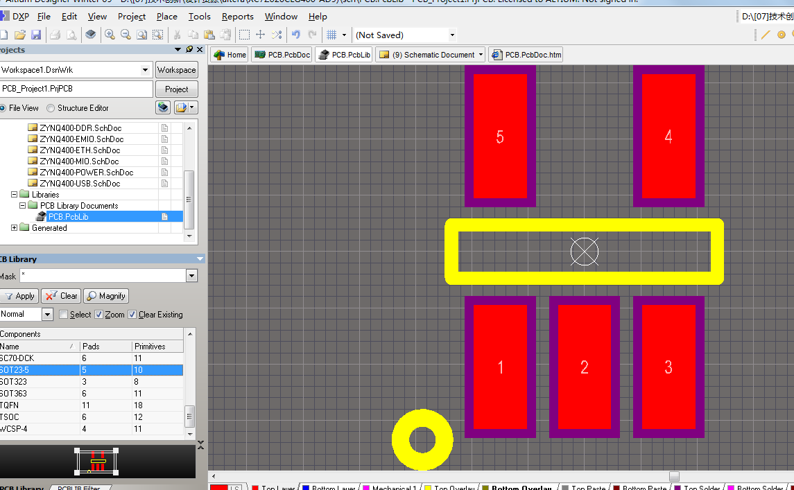Screen dimensions: 794x490
Task: Paste from the clipboard toolbar icon
Action: 209,35
